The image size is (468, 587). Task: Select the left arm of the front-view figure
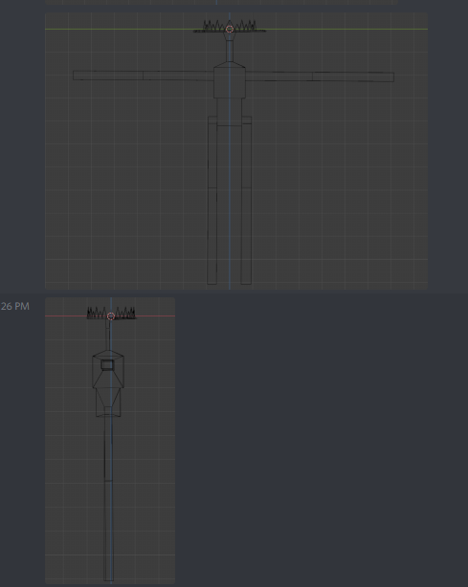144,76
